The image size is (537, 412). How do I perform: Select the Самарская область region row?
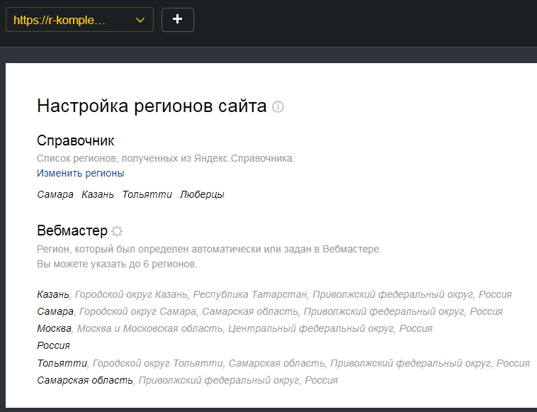187,380
